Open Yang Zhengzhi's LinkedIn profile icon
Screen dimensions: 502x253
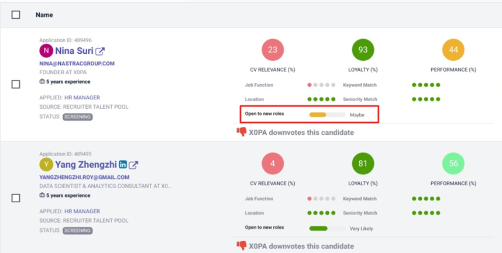pos(123,165)
